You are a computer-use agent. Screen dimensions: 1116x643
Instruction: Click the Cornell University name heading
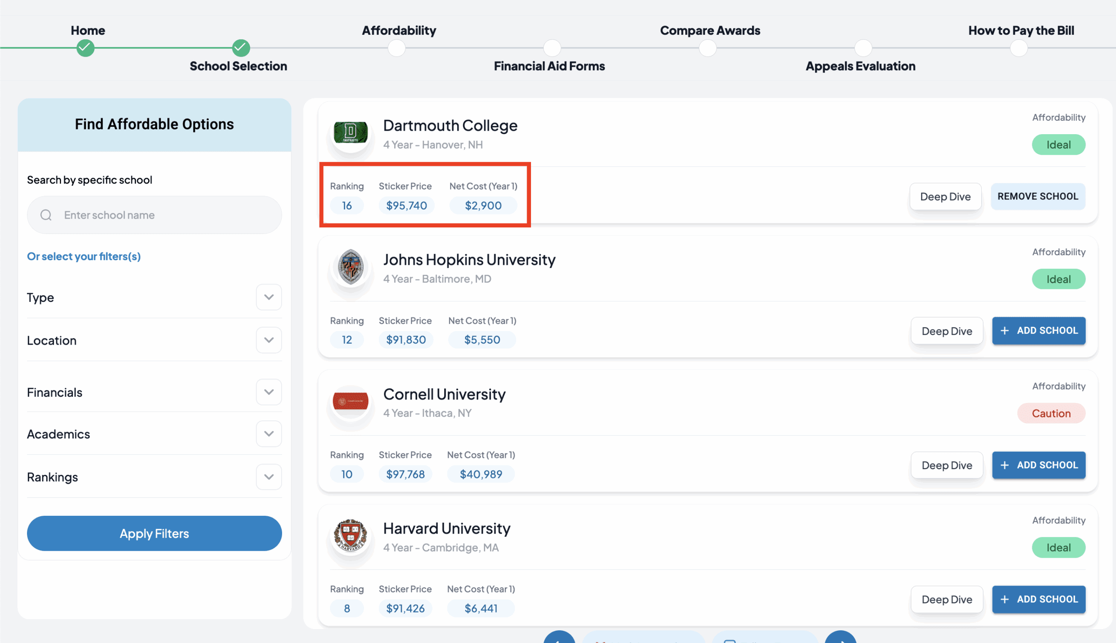point(444,394)
